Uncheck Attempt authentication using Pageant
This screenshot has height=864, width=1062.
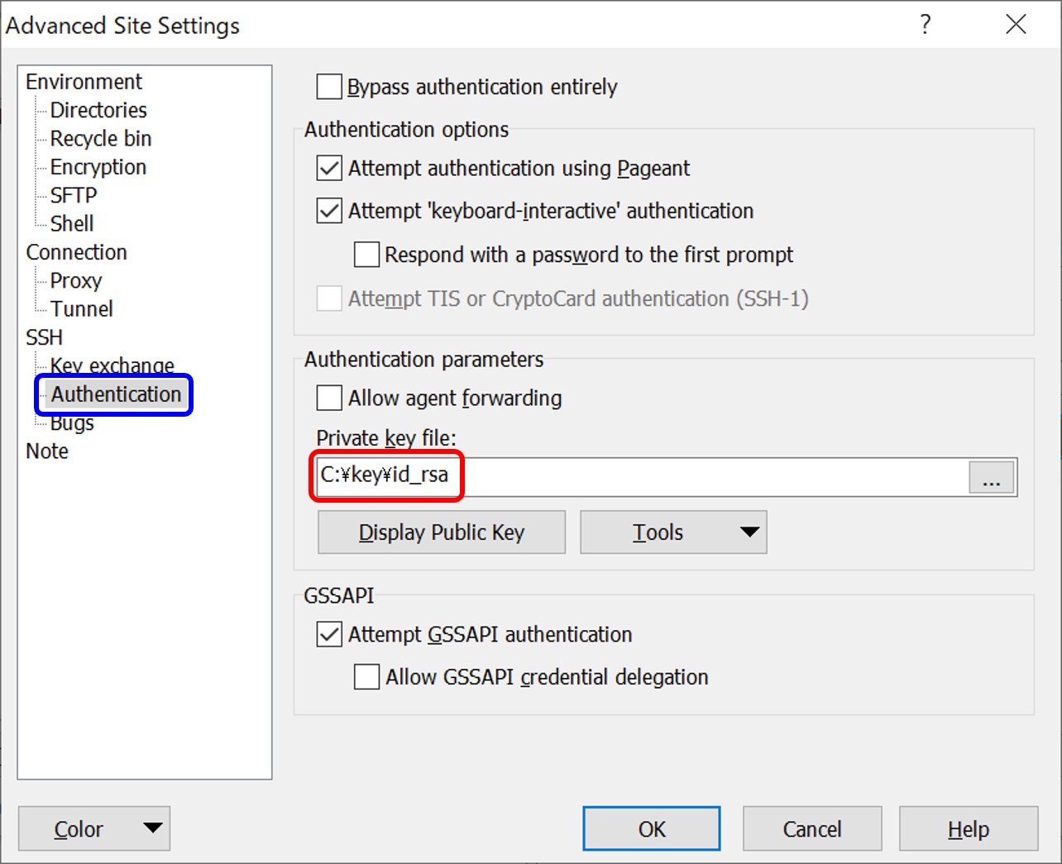click(x=329, y=169)
